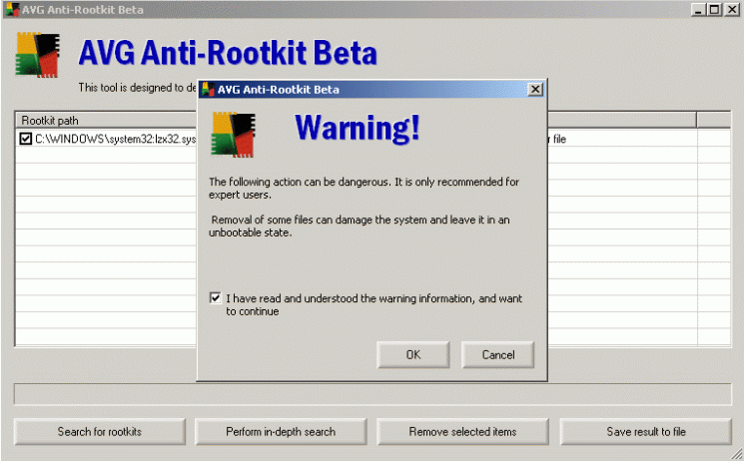Click Save result to file button
Image resolution: width=744 pixels, height=461 pixels.
click(x=646, y=432)
